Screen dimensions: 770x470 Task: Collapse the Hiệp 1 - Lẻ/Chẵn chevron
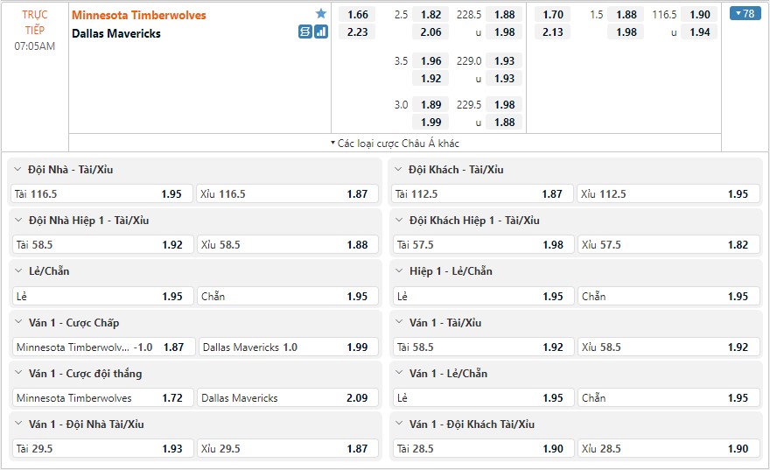point(399,271)
